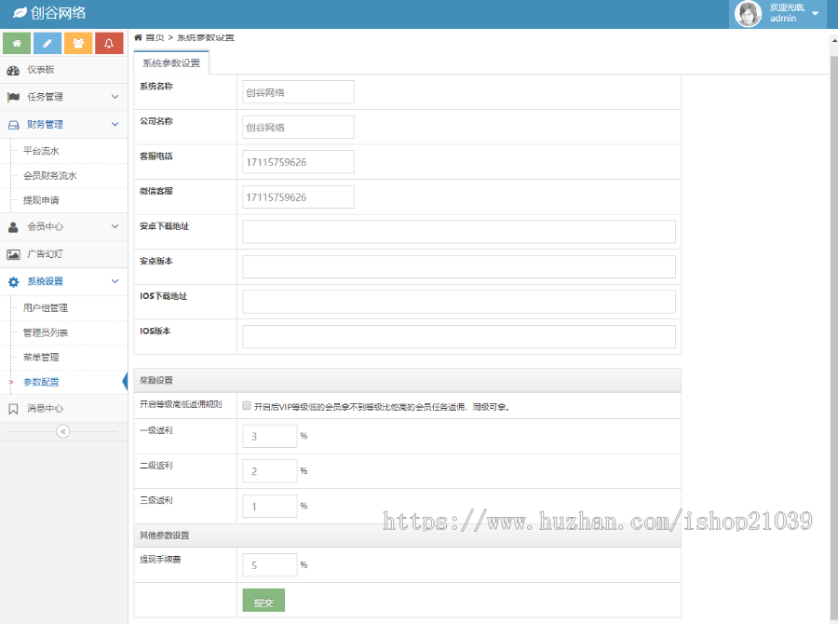Click the gear icon beside 系统设置
This screenshot has height=624, width=838.
(x=13, y=282)
